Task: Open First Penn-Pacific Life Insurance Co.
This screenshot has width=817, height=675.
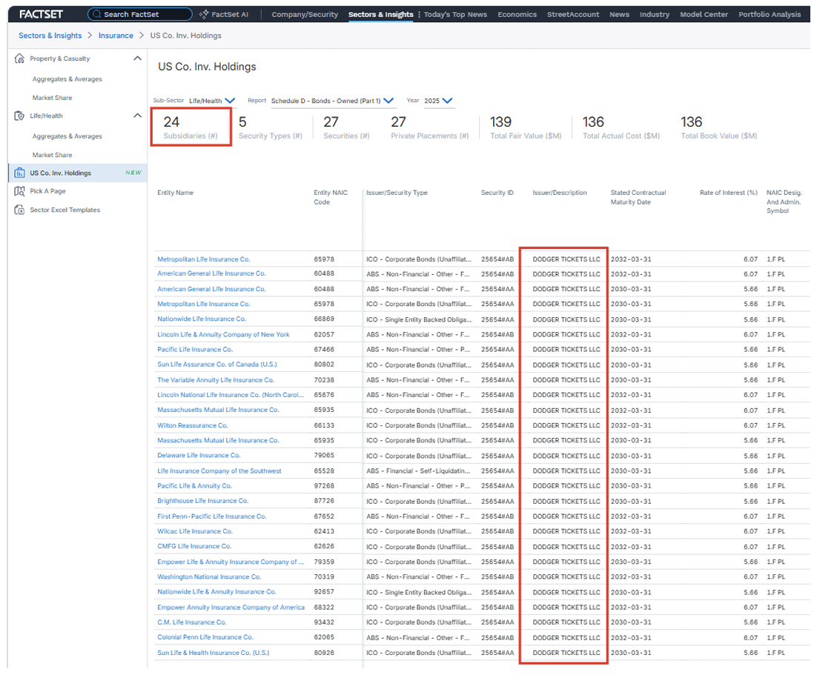Action: tap(211, 516)
